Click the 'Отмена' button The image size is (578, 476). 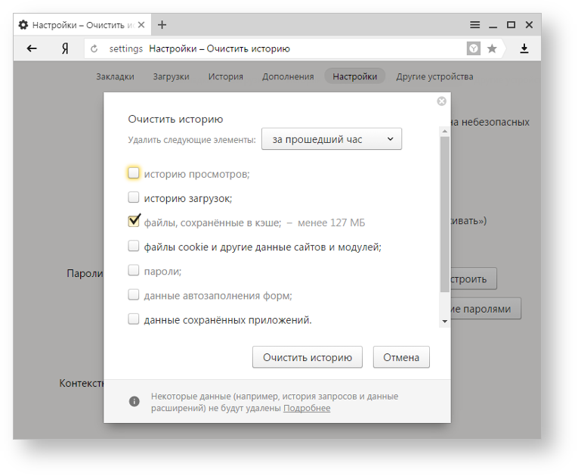(x=401, y=357)
